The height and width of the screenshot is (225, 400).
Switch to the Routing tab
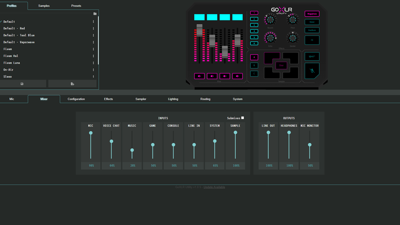click(x=205, y=99)
